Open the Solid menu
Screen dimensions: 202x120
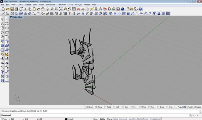pos(35,5)
